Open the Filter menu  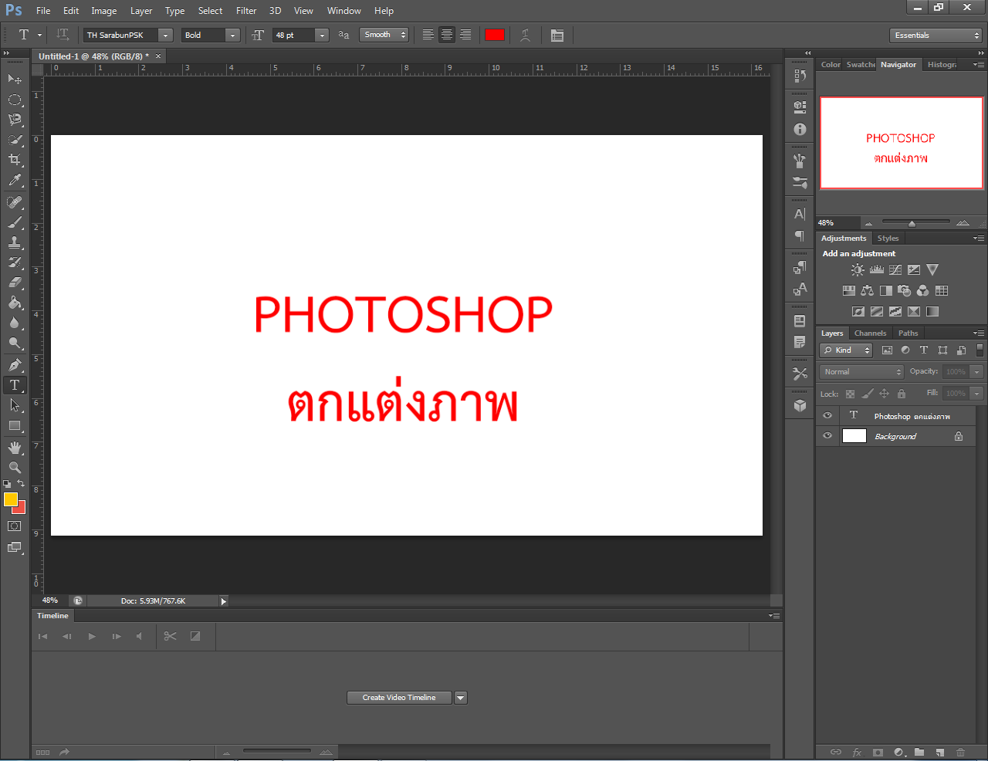[x=246, y=11]
